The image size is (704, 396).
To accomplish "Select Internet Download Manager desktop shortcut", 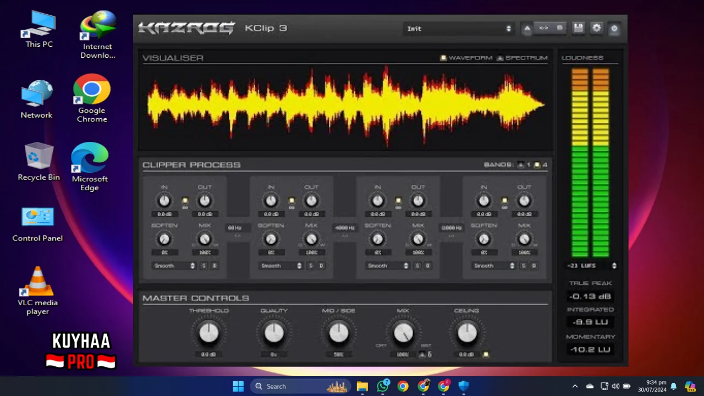I will [97, 35].
